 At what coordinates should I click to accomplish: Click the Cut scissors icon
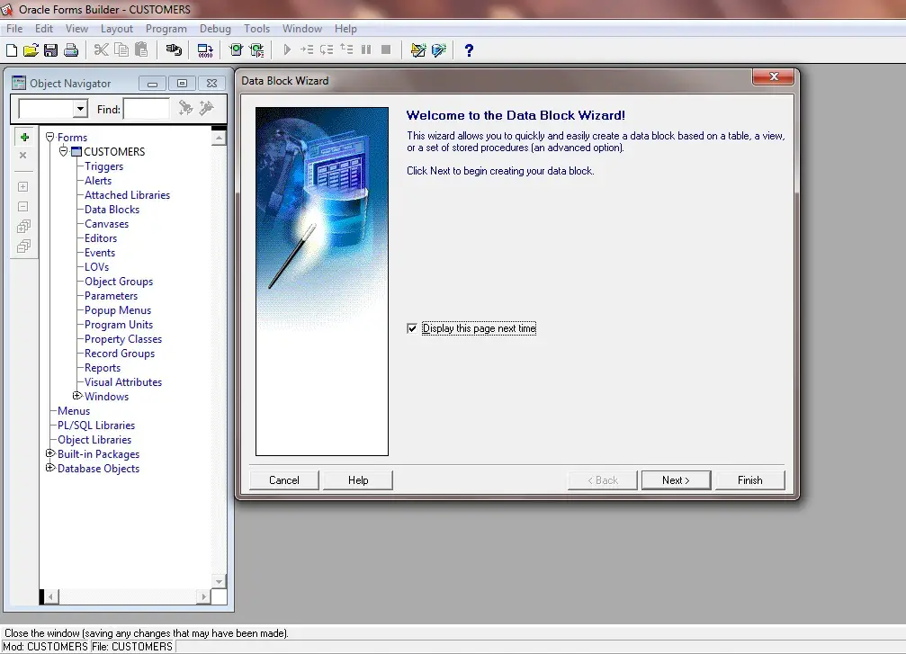(101, 50)
